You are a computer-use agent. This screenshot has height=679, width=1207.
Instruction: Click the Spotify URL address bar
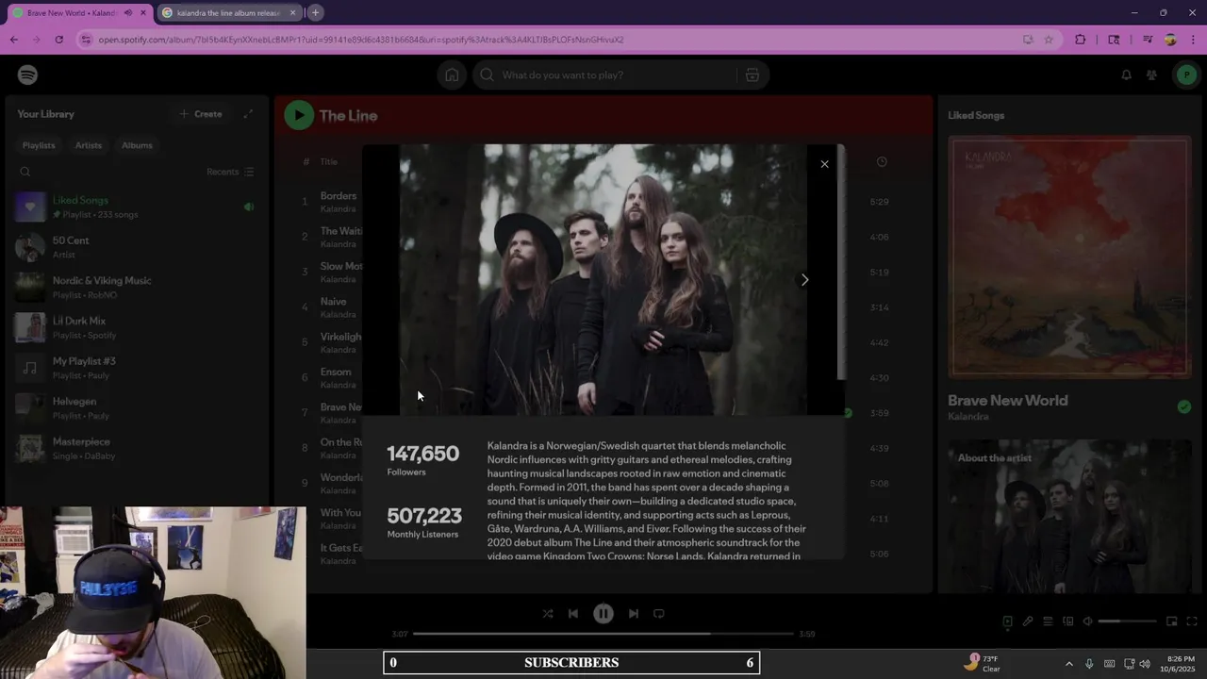coord(547,40)
